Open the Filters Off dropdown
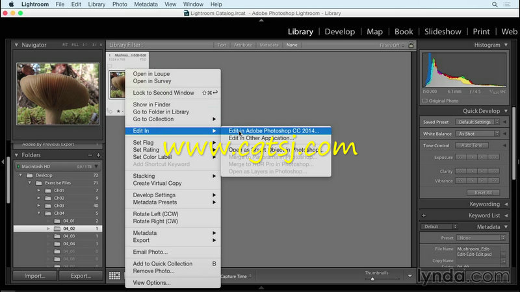The image size is (520, 292). (392, 45)
